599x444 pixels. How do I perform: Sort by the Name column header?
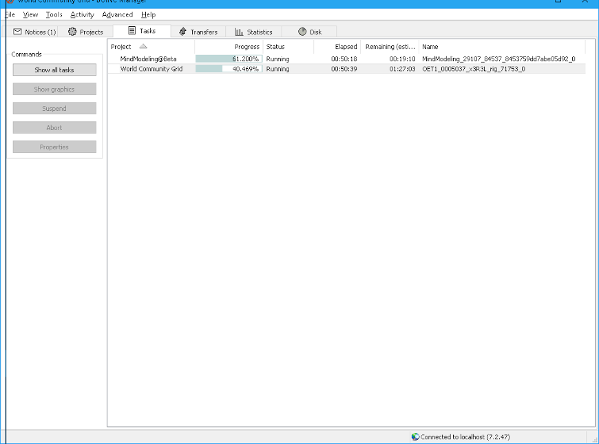point(502,47)
